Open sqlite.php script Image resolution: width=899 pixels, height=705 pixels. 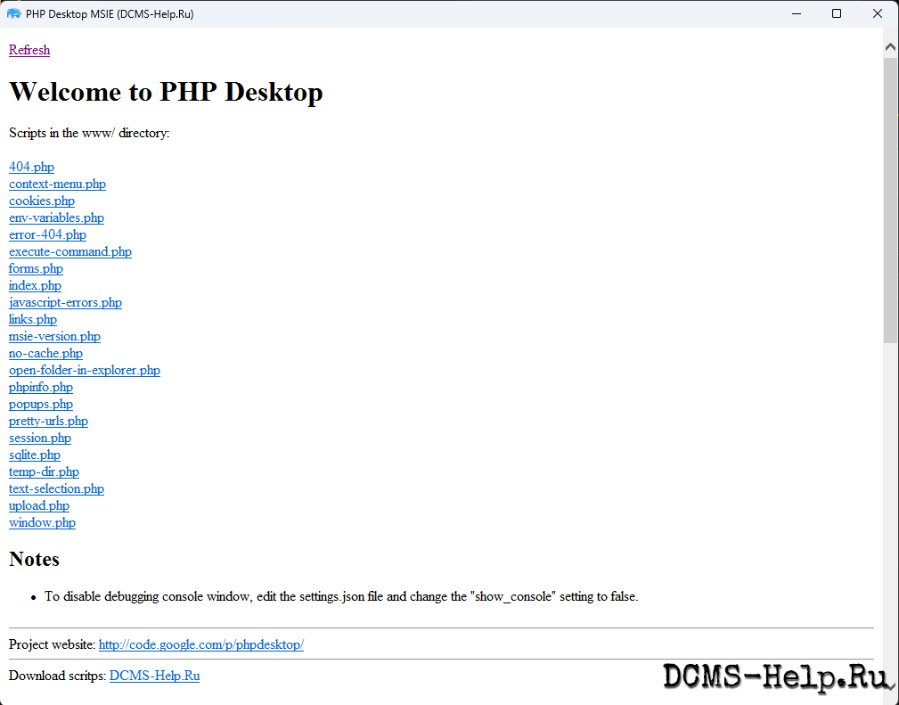pyautogui.click(x=34, y=455)
